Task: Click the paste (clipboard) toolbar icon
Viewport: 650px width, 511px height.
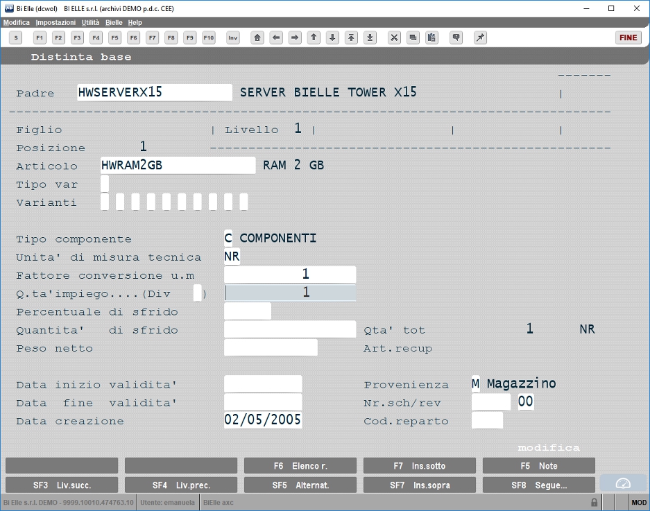Action: (431, 37)
